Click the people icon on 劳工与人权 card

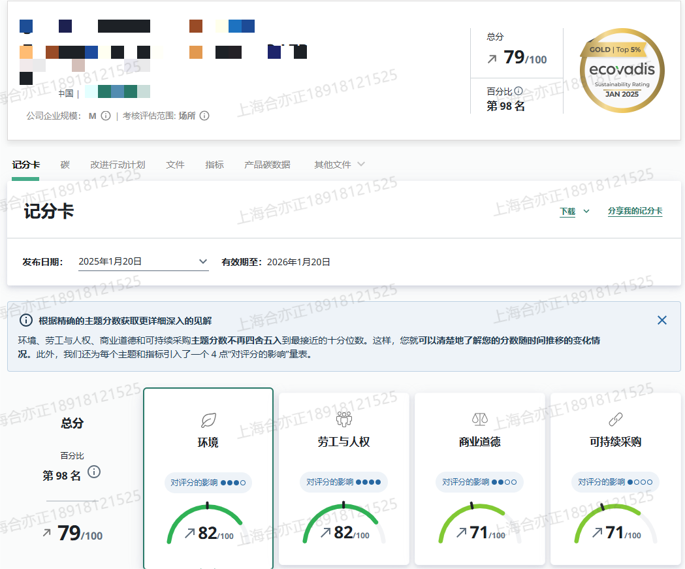(x=343, y=419)
